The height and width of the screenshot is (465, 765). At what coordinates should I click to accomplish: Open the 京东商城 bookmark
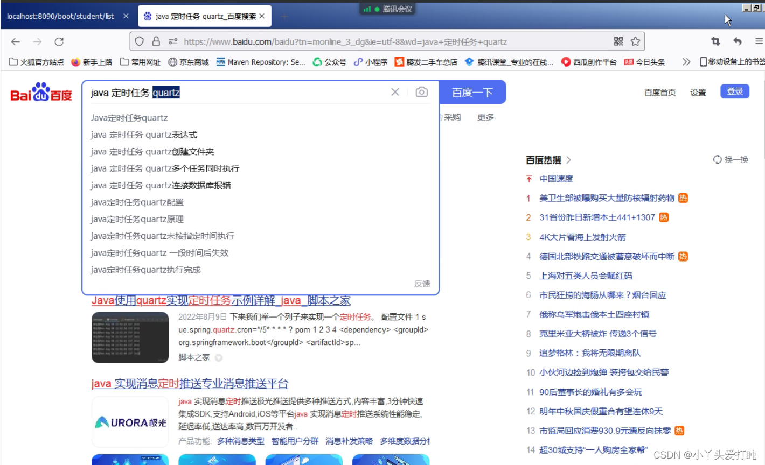tap(189, 62)
